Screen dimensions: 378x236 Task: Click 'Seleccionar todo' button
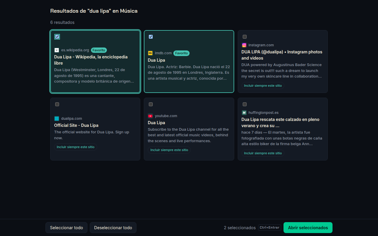pos(66,228)
